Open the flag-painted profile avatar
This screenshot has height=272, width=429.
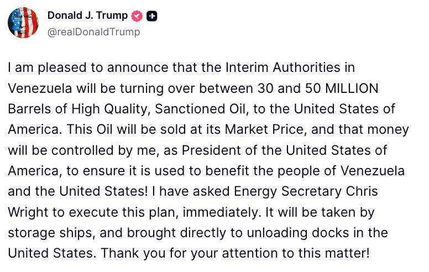23,23
